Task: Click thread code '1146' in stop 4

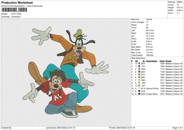Action: pyautogui.click(x=162, y=72)
